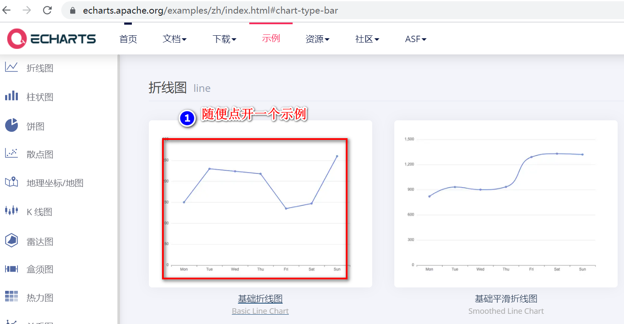The height and width of the screenshot is (324, 624).
Task: Select 盒须图 in the sidebar
Action: (x=40, y=269)
